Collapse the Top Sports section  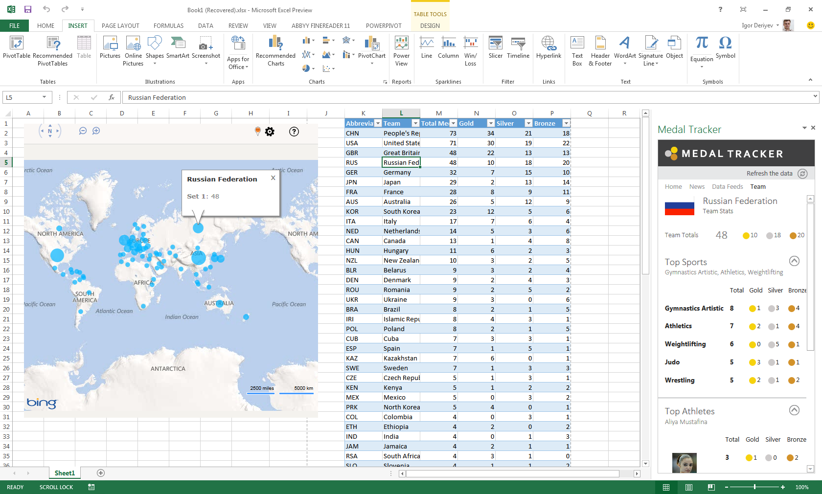click(x=794, y=261)
